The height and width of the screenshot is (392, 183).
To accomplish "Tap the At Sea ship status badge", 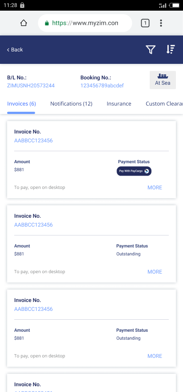I will [x=163, y=80].
